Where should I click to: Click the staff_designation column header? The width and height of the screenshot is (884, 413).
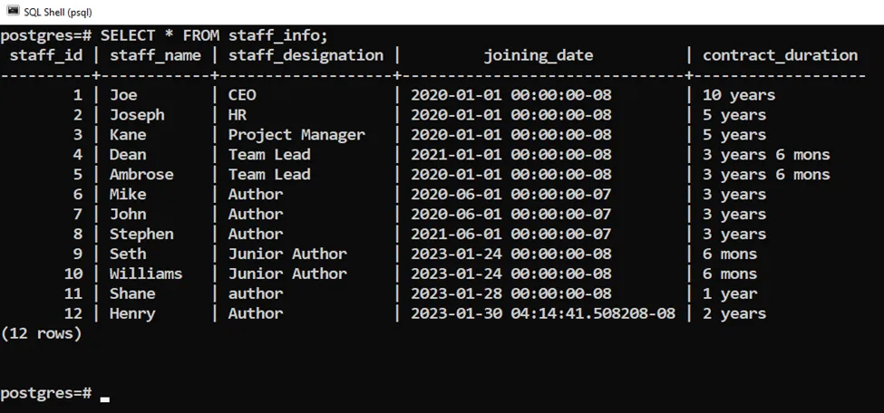[306, 55]
